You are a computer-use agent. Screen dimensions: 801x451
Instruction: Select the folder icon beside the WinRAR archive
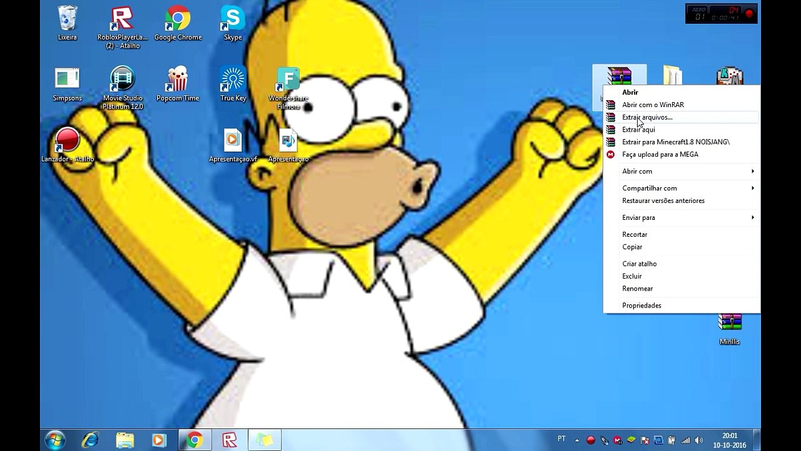point(673,75)
